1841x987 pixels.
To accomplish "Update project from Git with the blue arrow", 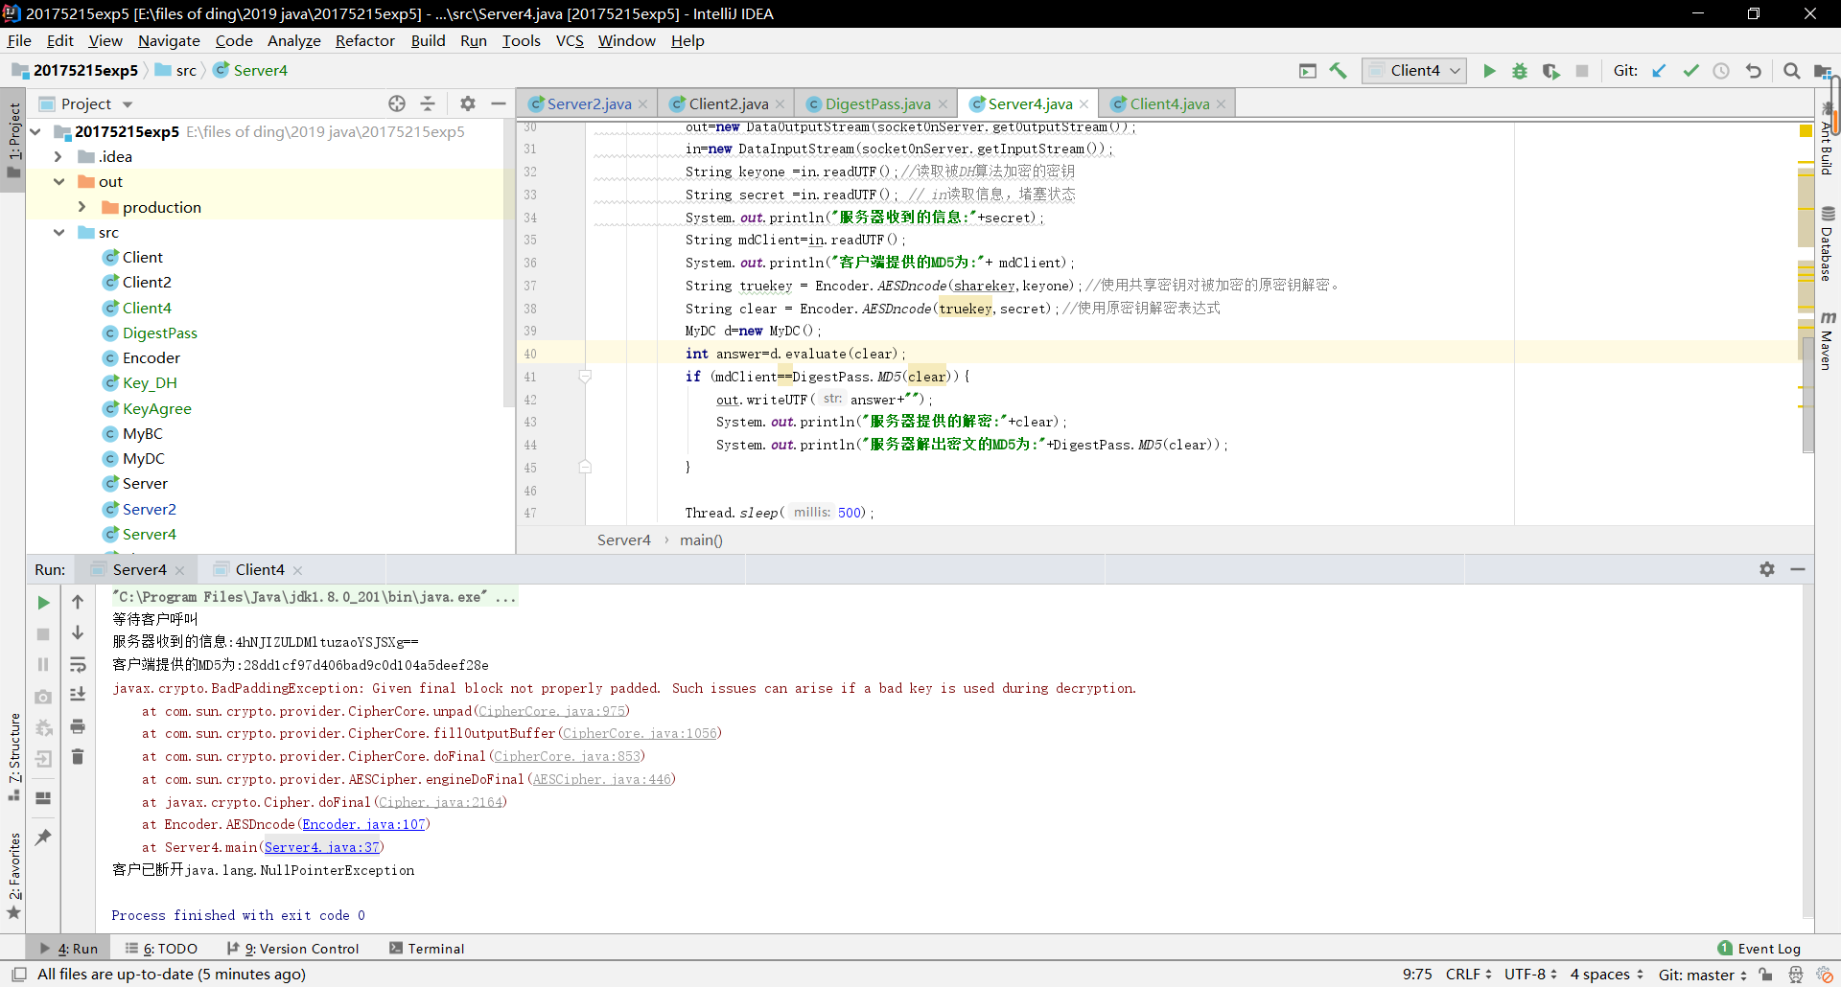I will tap(1660, 71).
